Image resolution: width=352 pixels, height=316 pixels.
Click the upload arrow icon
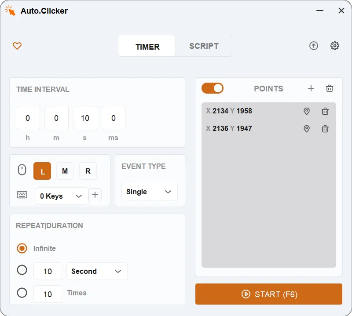[x=314, y=46]
